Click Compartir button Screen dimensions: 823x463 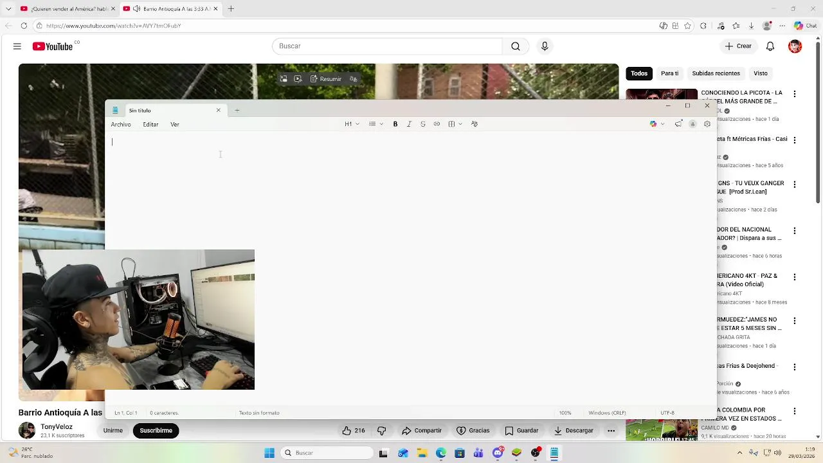coord(422,431)
